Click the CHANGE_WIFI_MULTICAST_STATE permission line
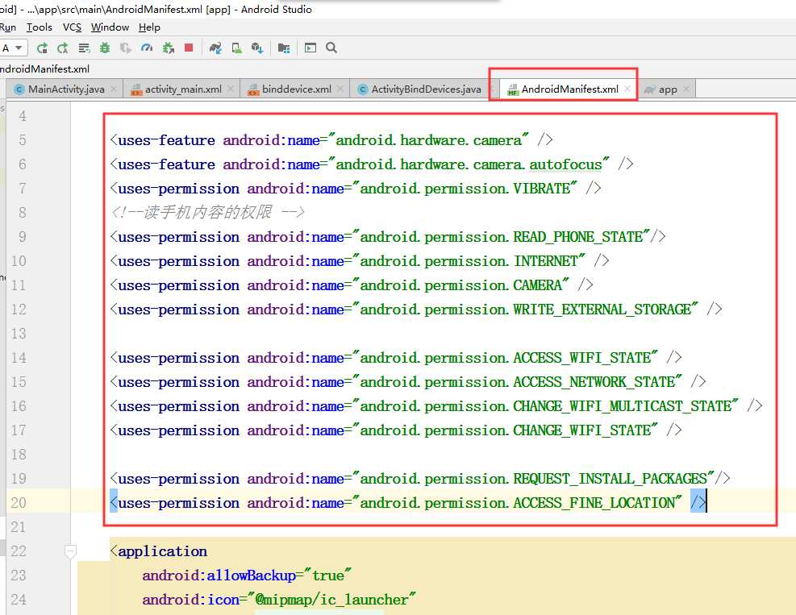796x615 pixels. pos(436,406)
